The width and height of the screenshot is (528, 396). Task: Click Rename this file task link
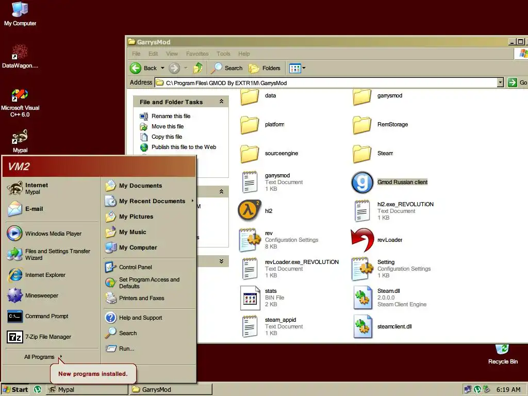coord(171,116)
